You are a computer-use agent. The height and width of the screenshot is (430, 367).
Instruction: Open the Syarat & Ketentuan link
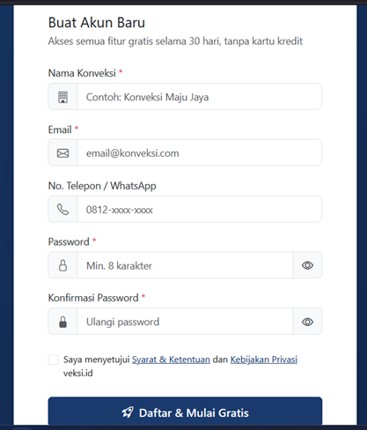click(171, 360)
